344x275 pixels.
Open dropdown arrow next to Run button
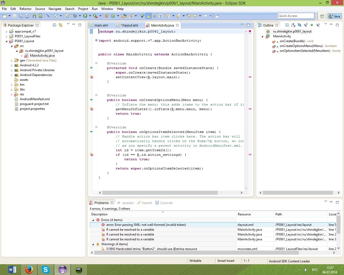click(90, 16)
